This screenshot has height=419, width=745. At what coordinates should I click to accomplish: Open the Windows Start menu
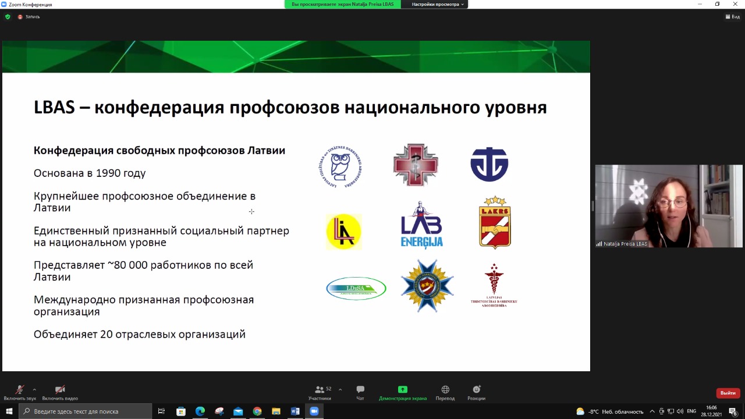9,411
